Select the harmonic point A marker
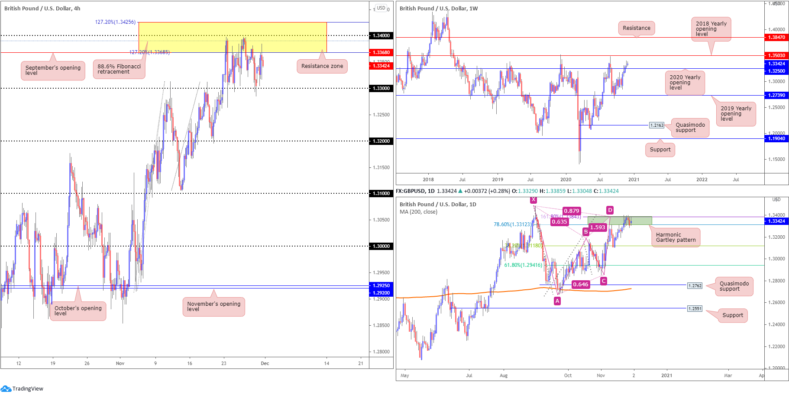 pyautogui.click(x=557, y=301)
